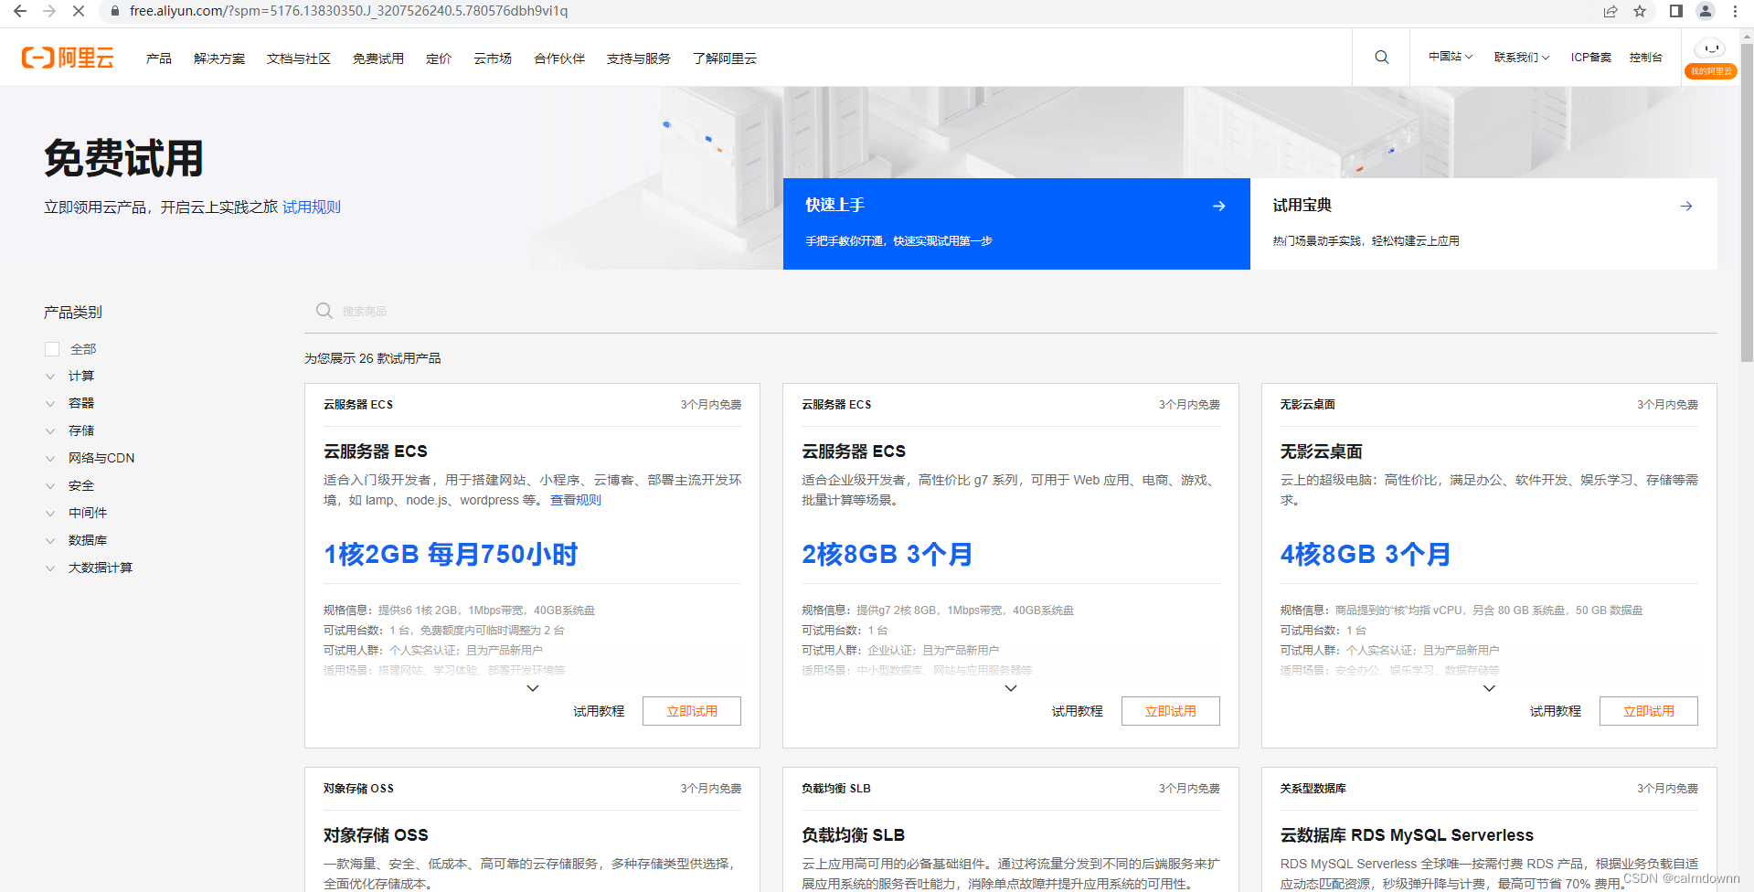Click the browser forward arrow

(x=49, y=11)
